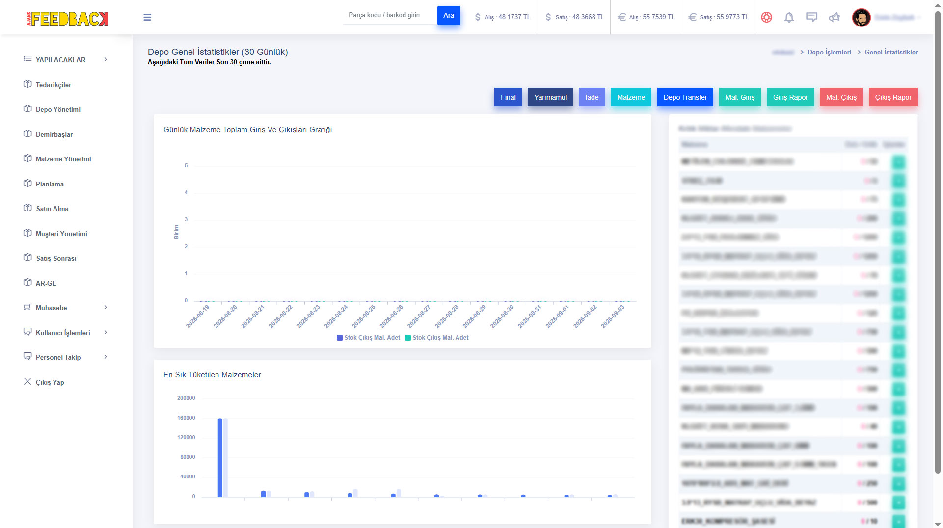Click the user profile avatar
The image size is (943, 528).
click(x=861, y=18)
